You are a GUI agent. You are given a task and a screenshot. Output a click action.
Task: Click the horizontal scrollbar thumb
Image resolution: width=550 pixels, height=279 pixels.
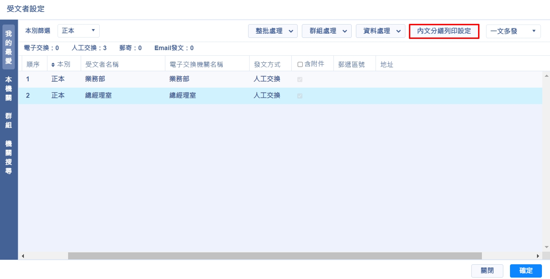click(x=275, y=256)
